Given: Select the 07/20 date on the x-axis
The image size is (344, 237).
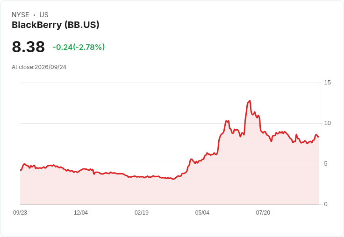Looking at the screenshot, I should click(263, 213).
